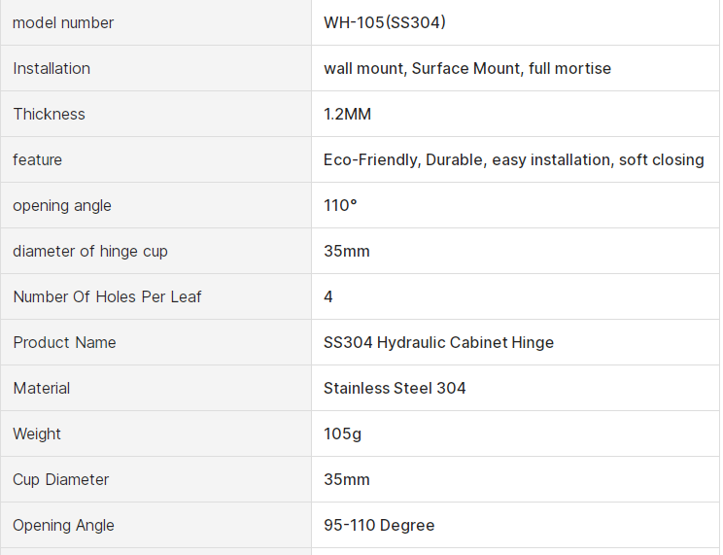Select the WH-105(SS304) model value
723x555 pixels.
(385, 22)
